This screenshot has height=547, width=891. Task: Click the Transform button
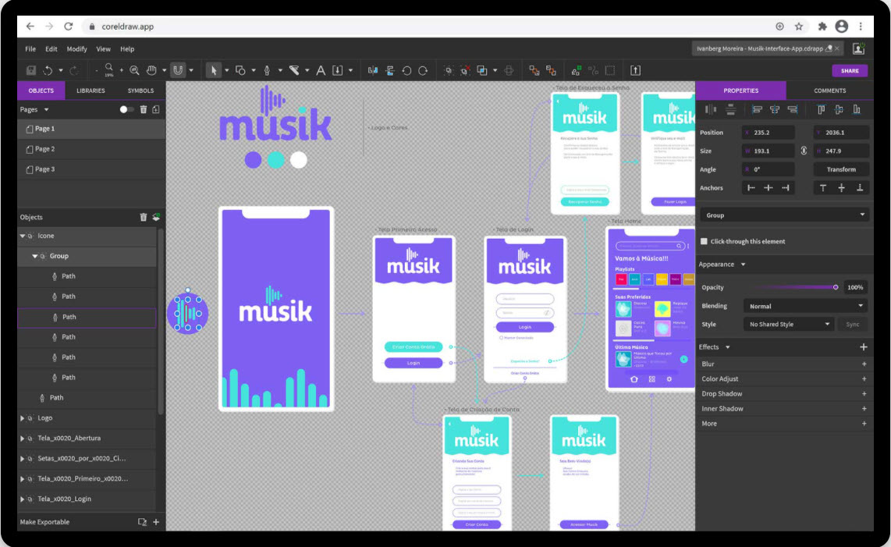click(x=841, y=169)
